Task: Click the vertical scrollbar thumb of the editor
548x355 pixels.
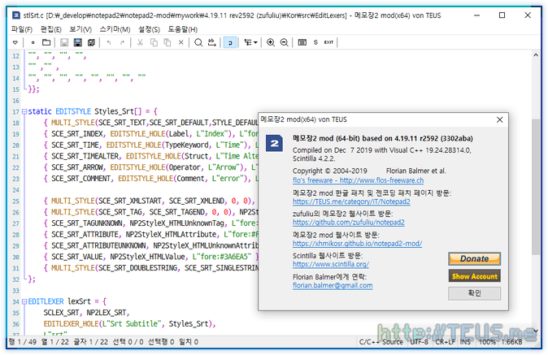Action: click(x=536, y=187)
